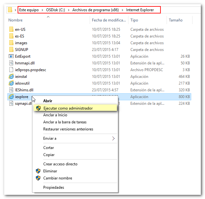The width and height of the screenshot is (205, 199).
Task: Click the es-ES folder icon
Action: (x=11, y=36)
